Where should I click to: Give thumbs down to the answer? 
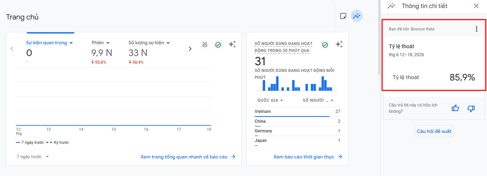click(x=471, y=108)
